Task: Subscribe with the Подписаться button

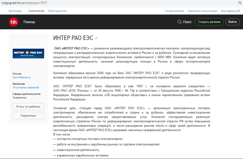Action: [28, 115]
